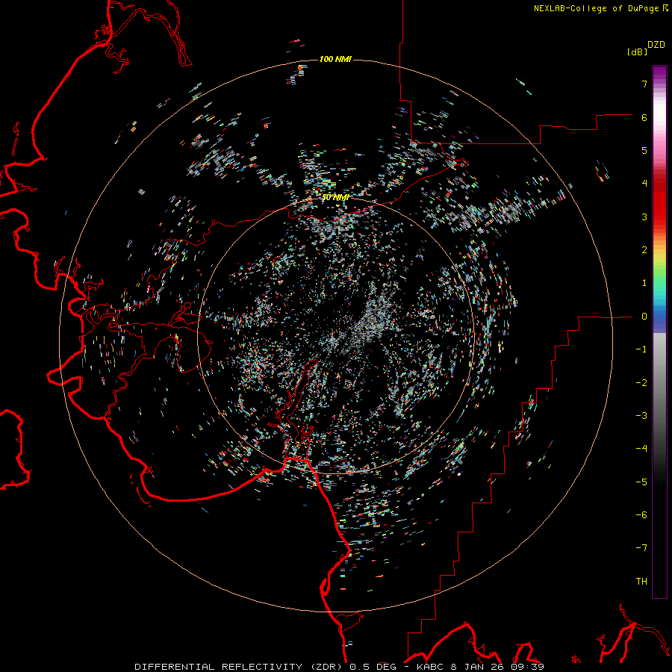Click the DZD color scale header
Screen dimensions: 672x672
[x=656, y=45]
